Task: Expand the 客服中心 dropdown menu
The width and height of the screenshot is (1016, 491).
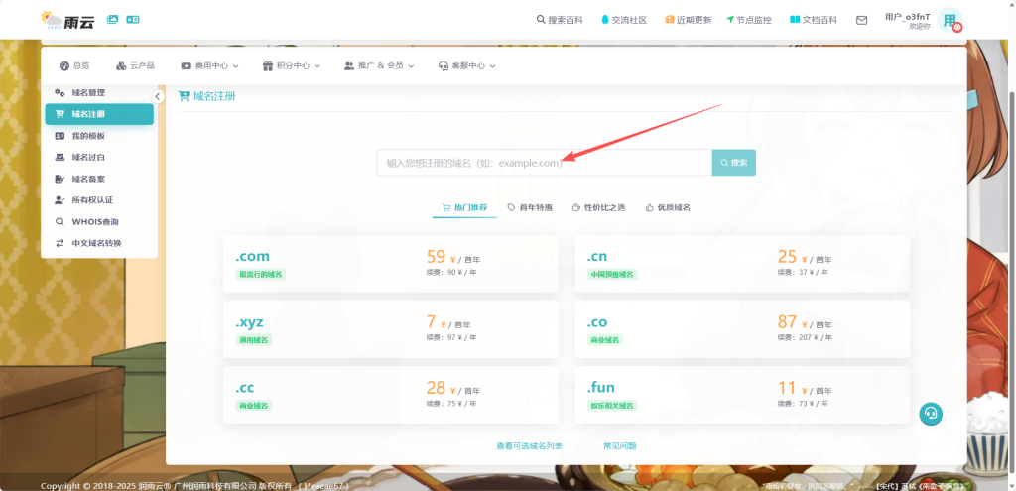Action: 466,66
